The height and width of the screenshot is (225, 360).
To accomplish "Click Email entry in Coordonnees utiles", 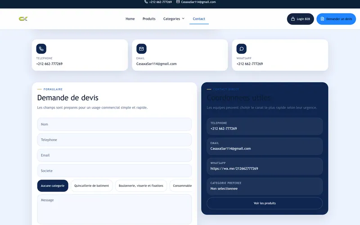I will coord(265,146).
